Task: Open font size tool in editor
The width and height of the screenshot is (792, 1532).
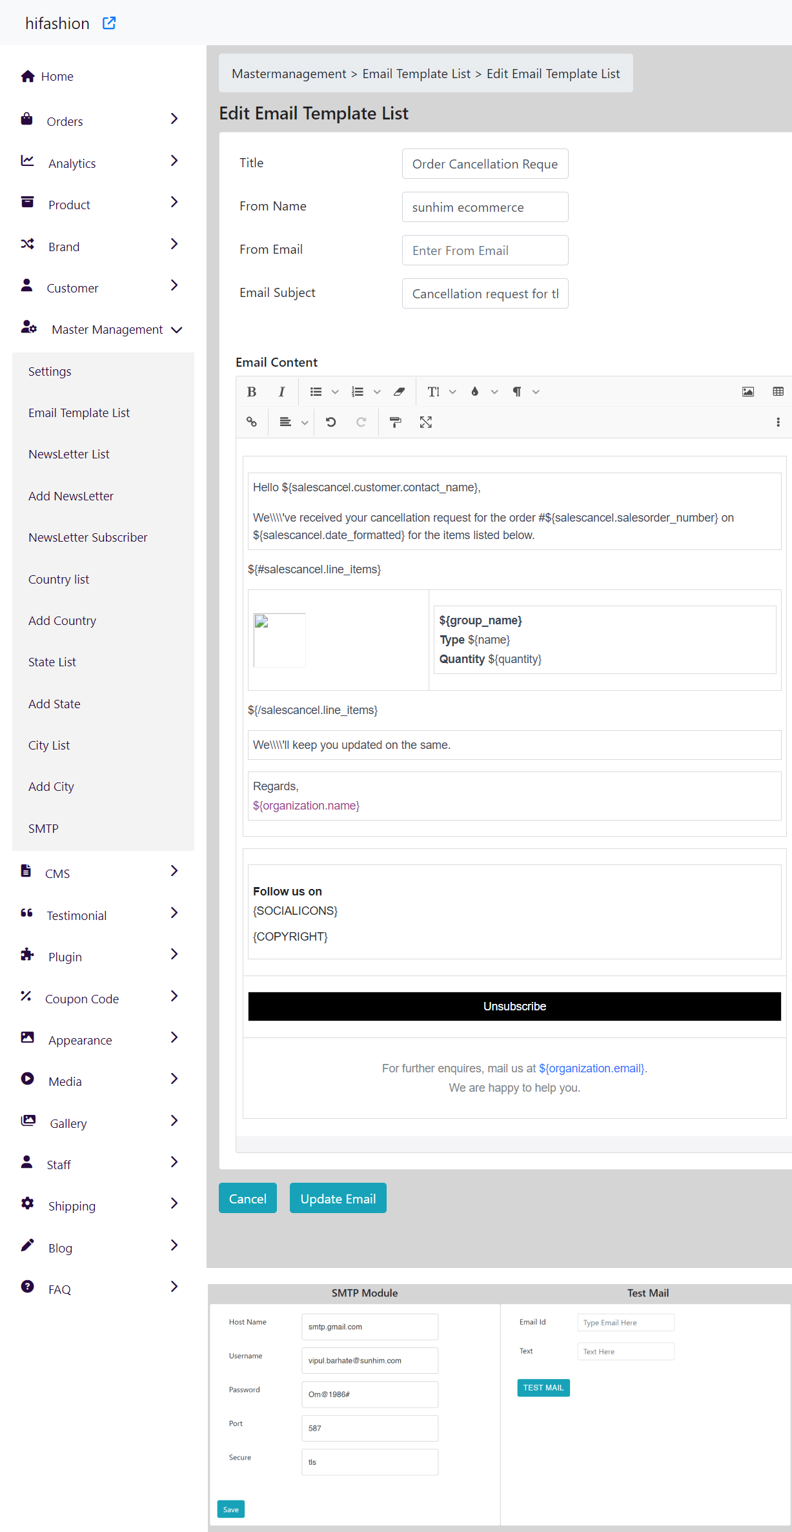Action: [x=434, y=392]
